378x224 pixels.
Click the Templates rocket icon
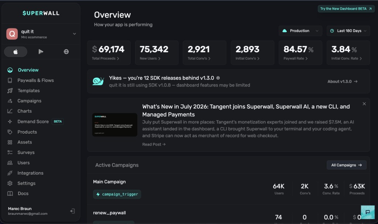coord(10,91)
